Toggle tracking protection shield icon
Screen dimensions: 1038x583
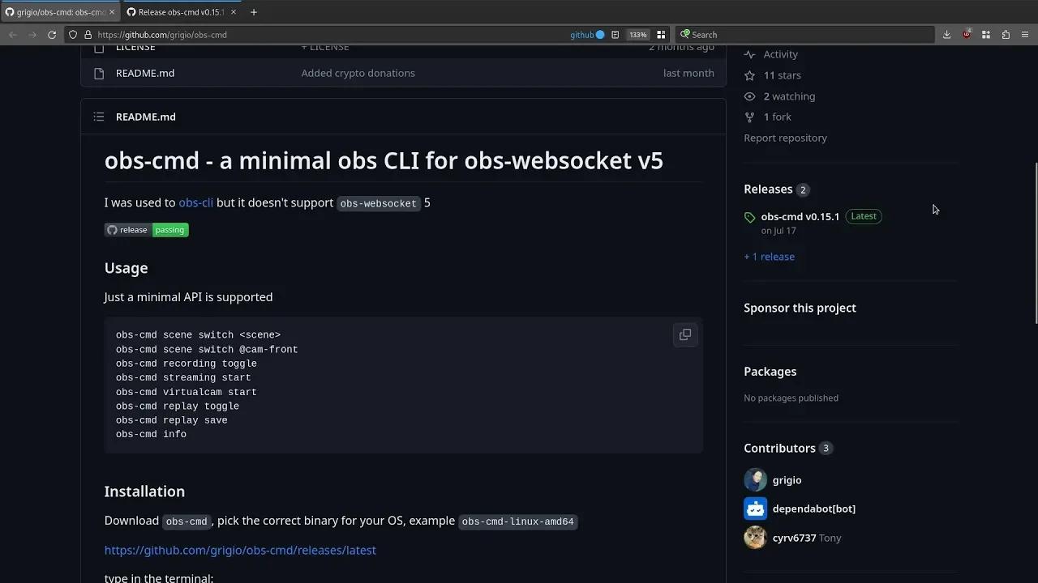coord(72,34)
